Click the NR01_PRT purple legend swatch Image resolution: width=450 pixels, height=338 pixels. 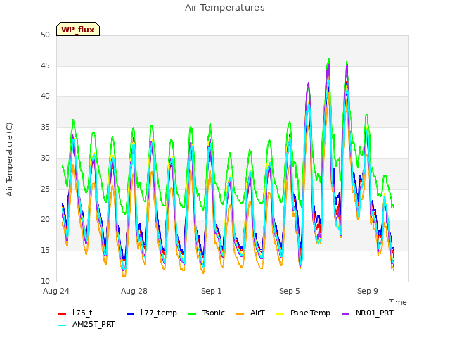coord(346,314)
